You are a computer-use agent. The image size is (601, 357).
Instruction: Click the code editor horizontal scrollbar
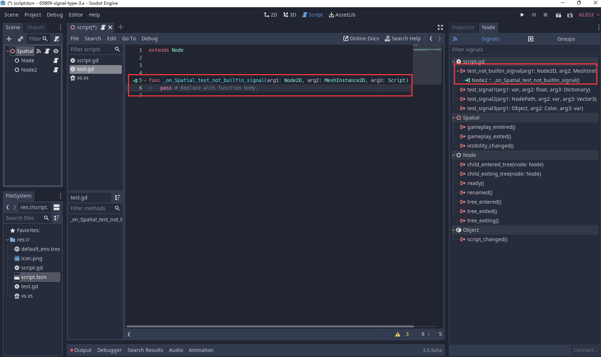point(270,326)
